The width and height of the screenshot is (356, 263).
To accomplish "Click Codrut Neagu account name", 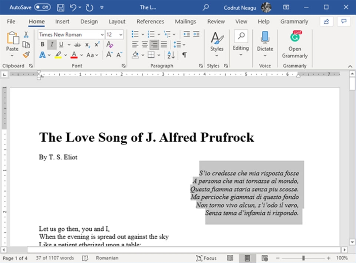I will point(240,8).
